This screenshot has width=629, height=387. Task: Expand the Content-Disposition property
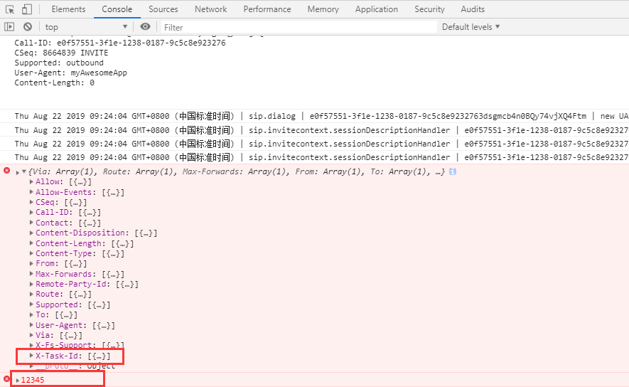tap(31, 233)
